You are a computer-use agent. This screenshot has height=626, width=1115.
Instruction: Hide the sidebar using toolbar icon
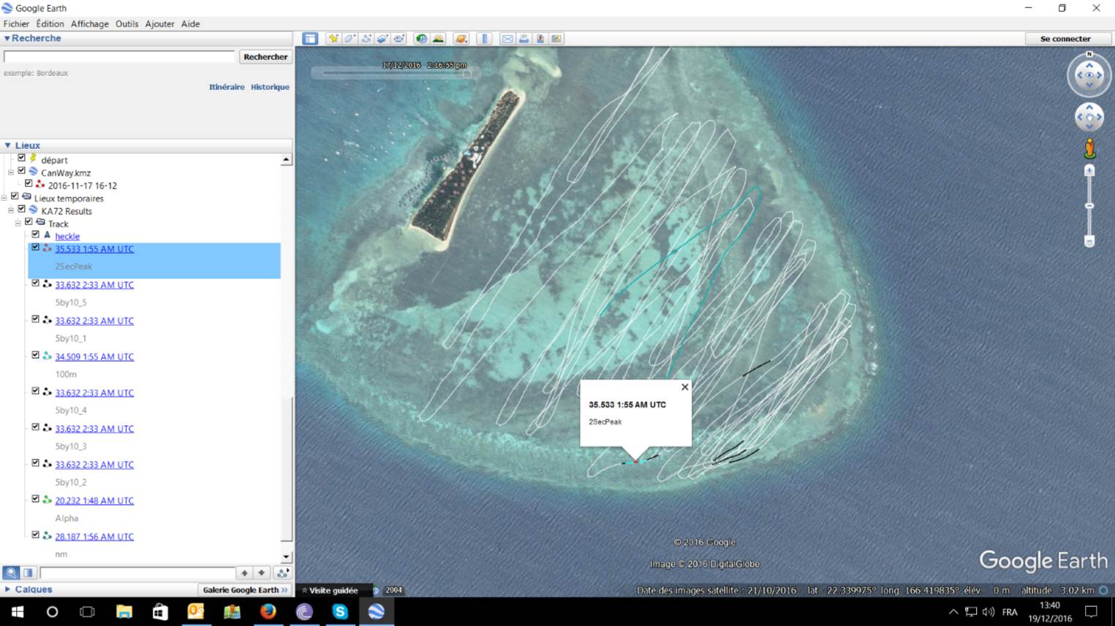tap(310, 39)
